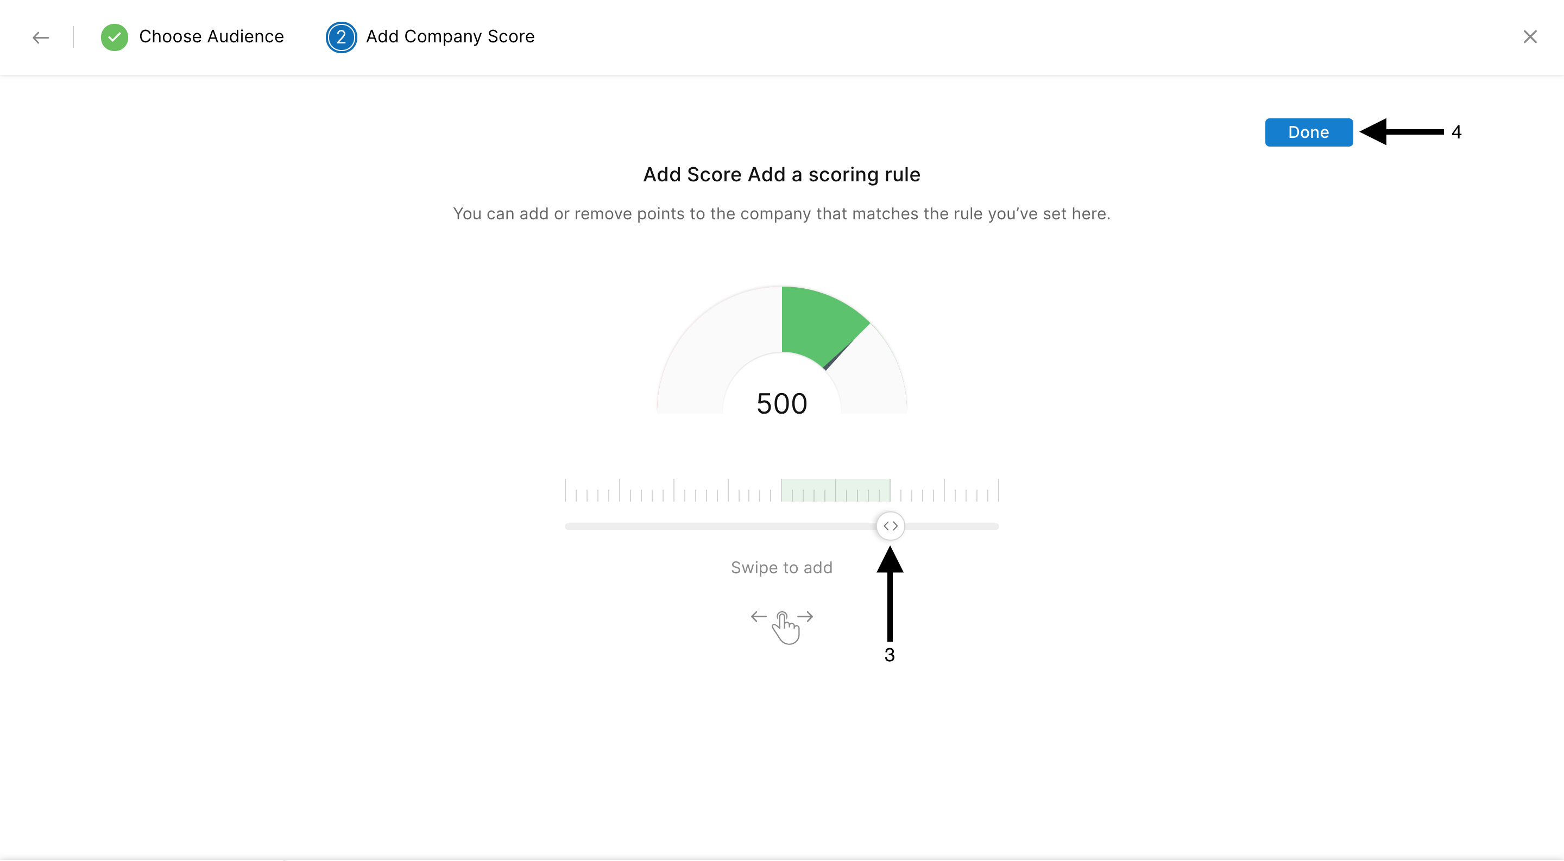
Task: Click the Swipe to add label
Action: pyautogui.click(x=781, y=567)
